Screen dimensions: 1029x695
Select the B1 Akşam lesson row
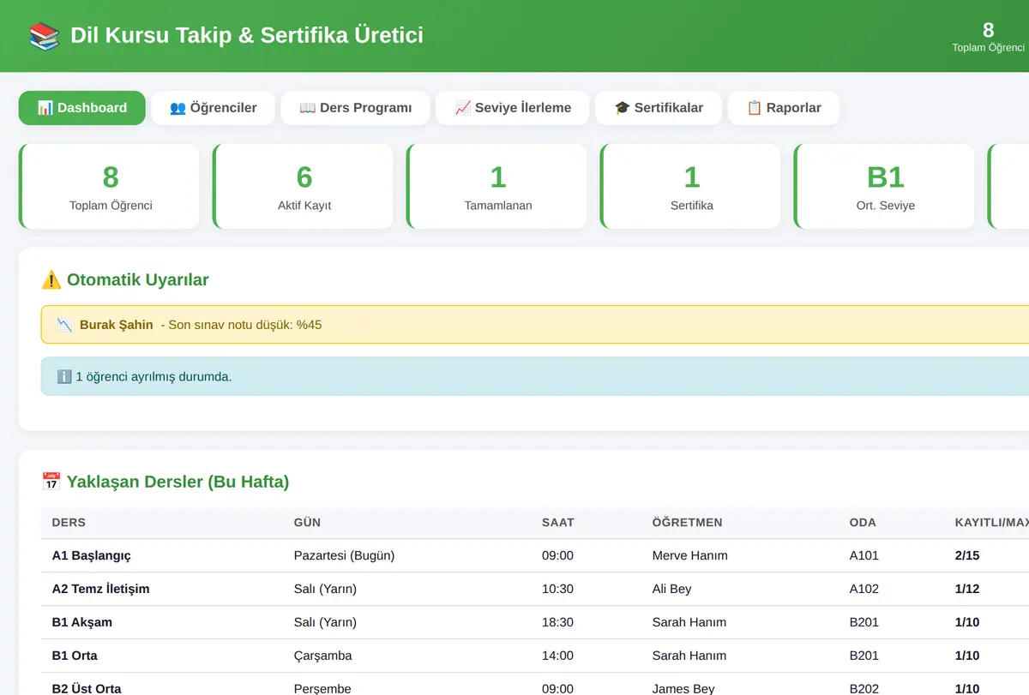click(x=535, y=622)
